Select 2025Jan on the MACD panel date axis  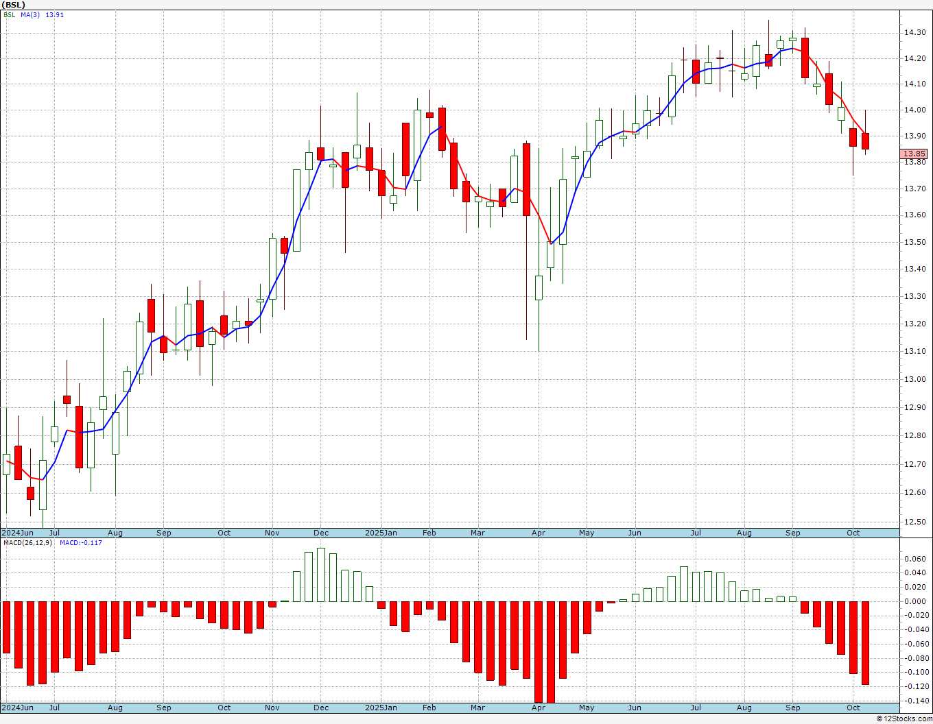pos(381,708)
